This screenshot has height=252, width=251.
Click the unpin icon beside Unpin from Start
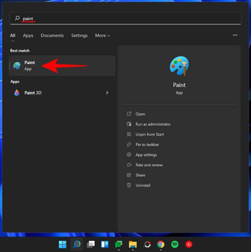point(129,134)
